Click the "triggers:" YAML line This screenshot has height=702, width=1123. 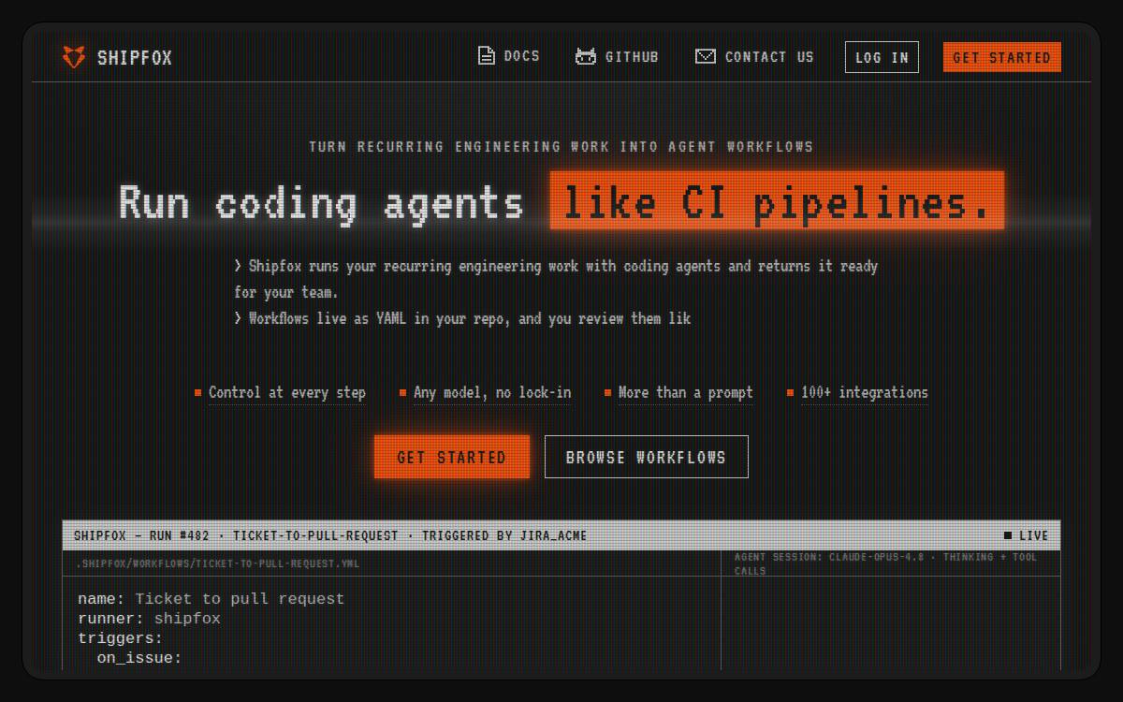pyautogui.click(x=120, y=638)
